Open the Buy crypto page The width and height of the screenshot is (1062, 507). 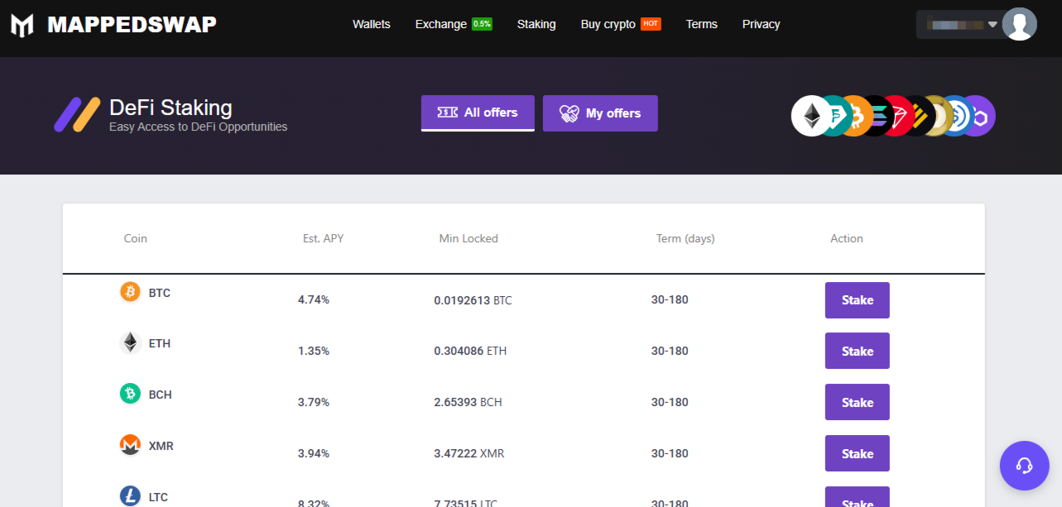[608, 24]
